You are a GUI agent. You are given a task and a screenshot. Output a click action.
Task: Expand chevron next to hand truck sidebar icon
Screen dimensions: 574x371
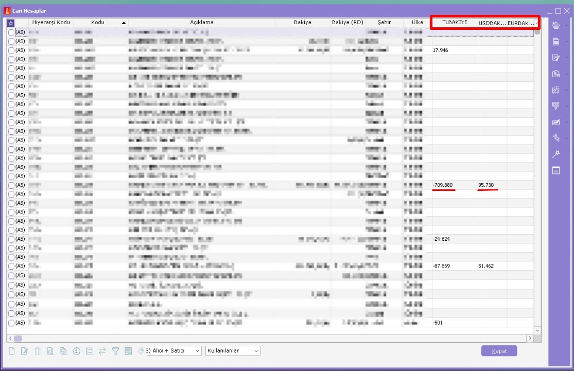coord(567,138)
